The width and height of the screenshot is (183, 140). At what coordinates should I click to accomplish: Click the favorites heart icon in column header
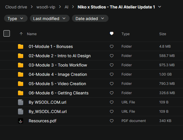(112, 34)
